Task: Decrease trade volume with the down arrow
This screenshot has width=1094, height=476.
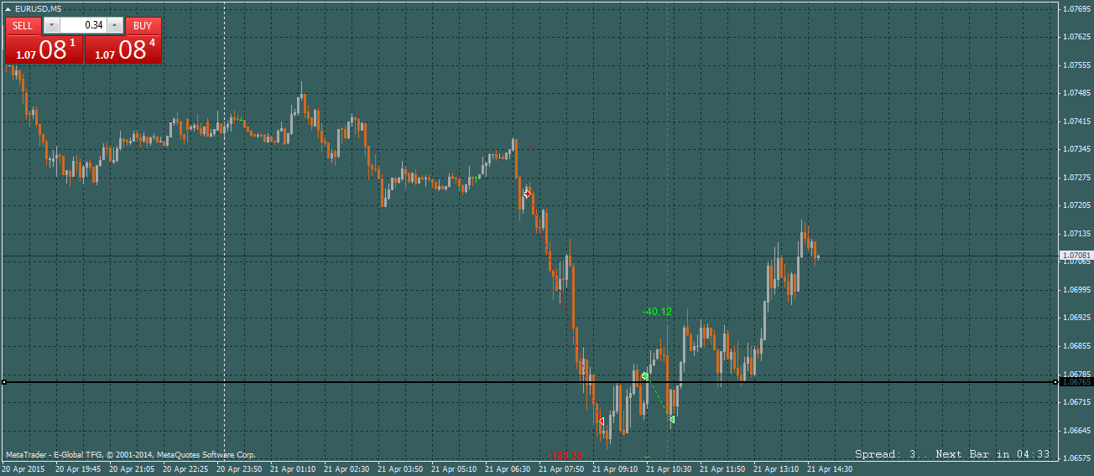Action: point(51,25)
